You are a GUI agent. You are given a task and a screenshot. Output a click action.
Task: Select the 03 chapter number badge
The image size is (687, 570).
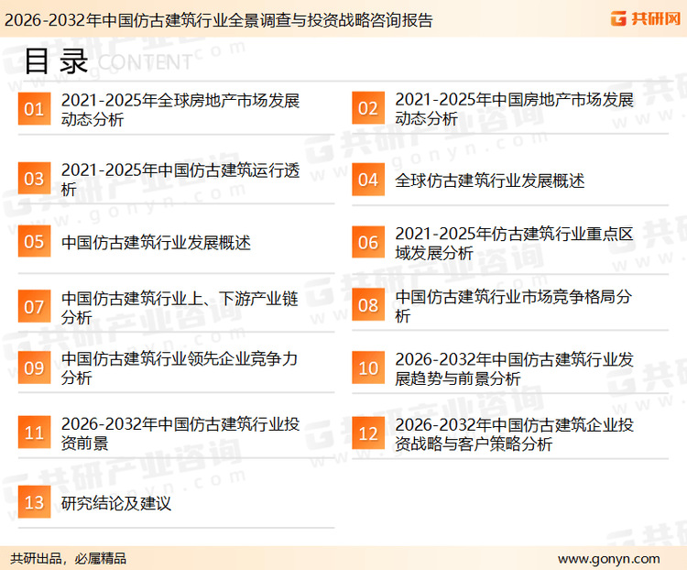[x=34, y=179]
